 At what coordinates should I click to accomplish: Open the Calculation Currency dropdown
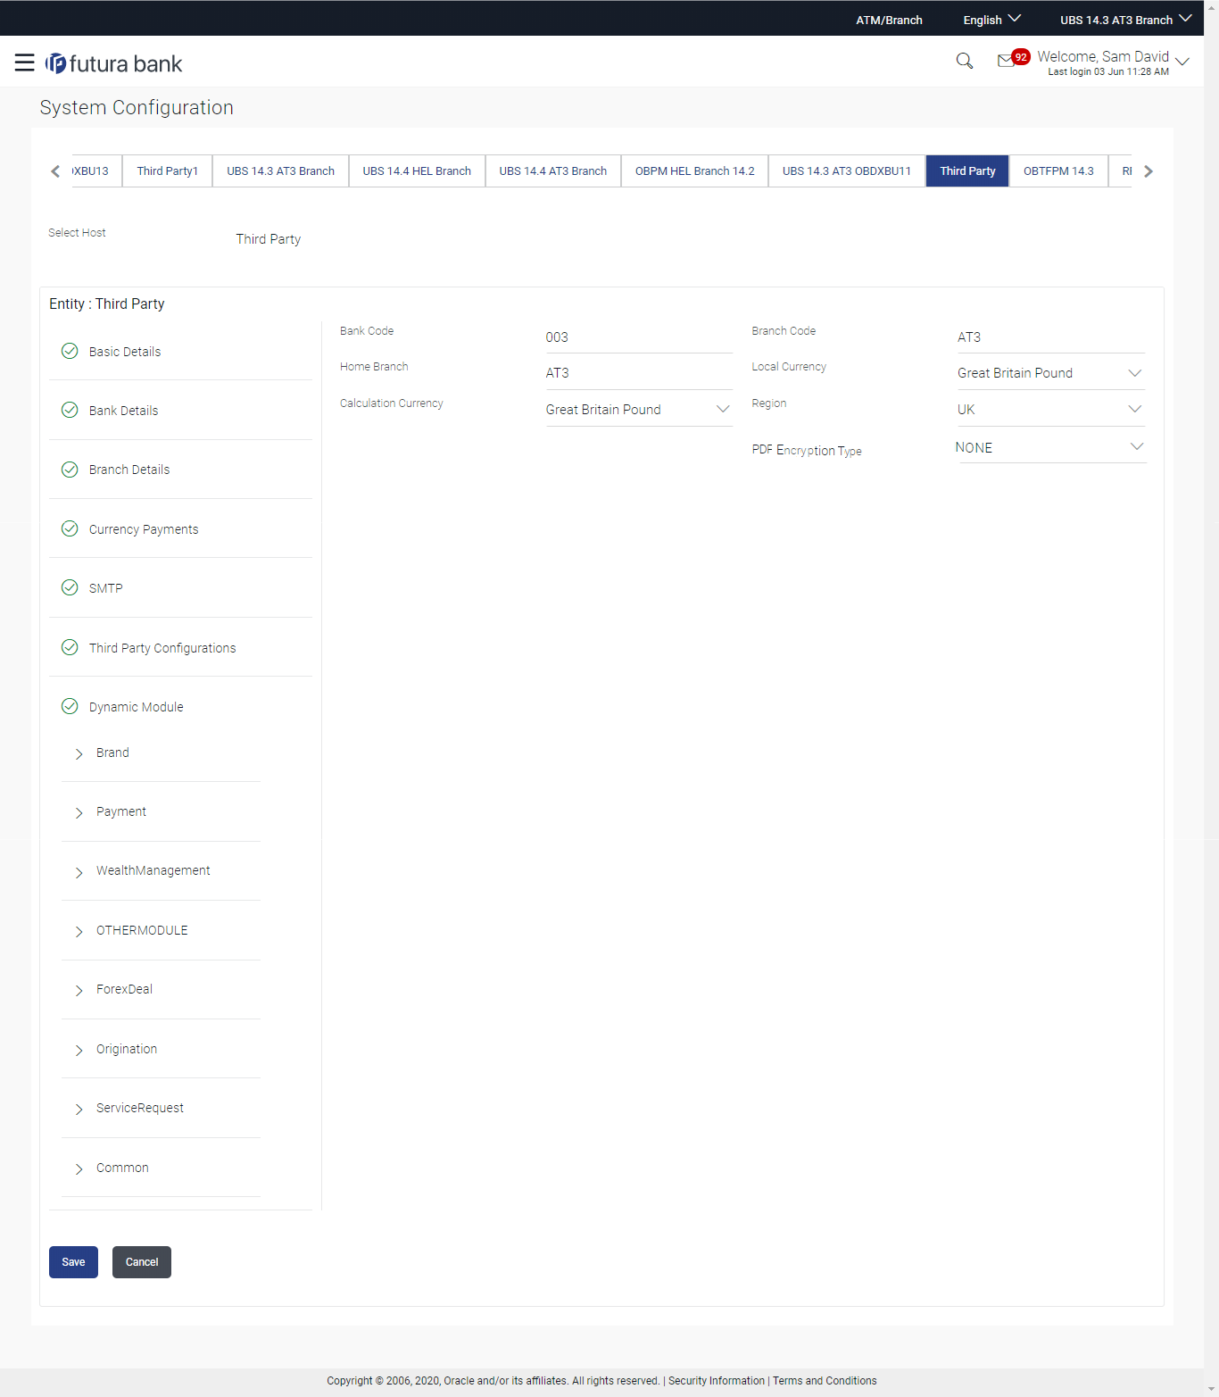639,410
